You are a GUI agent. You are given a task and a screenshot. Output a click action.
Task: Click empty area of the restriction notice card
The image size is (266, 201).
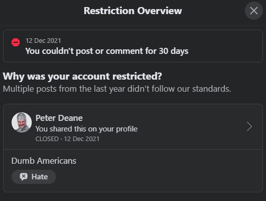tap(226, 46)
